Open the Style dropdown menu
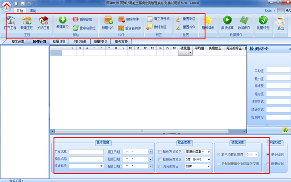This screenshot has width=291, height=182. click(x=270, y=11)
